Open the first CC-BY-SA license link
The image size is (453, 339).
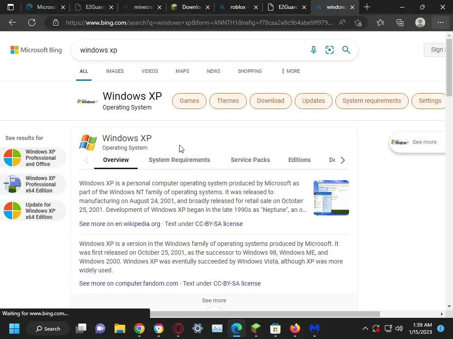pos(219,224)
